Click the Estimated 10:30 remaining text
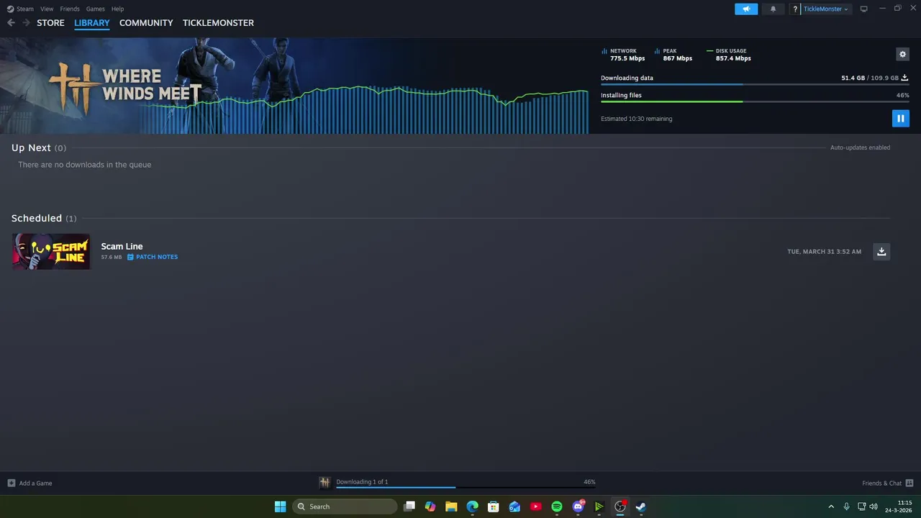Image resolution: width=921 pixels, height=518 pixels. (x=636, y=119)
